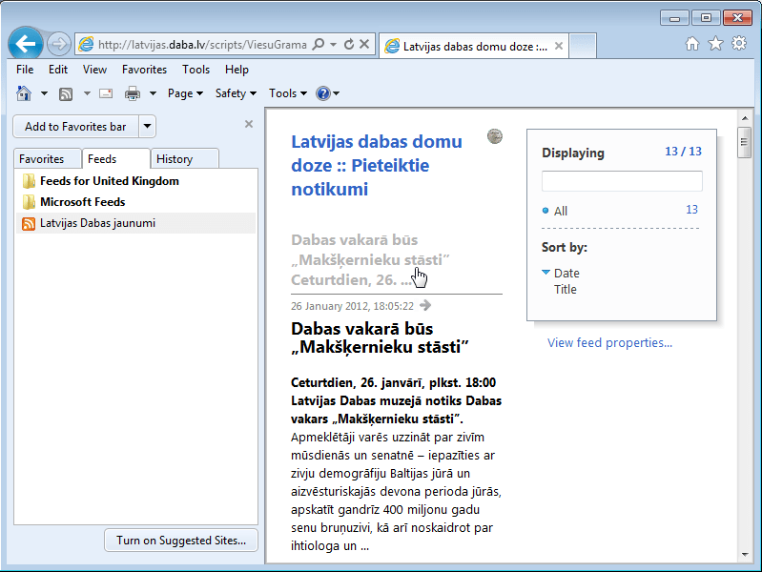Expand the address bar autocomplete dropdown
The image size is (762, 572).
[x=334, y=45]
